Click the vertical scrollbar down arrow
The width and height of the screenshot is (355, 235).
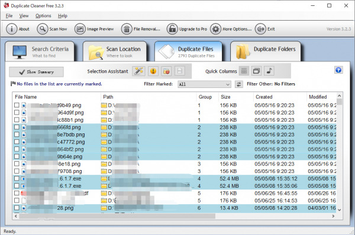[340, 210]
